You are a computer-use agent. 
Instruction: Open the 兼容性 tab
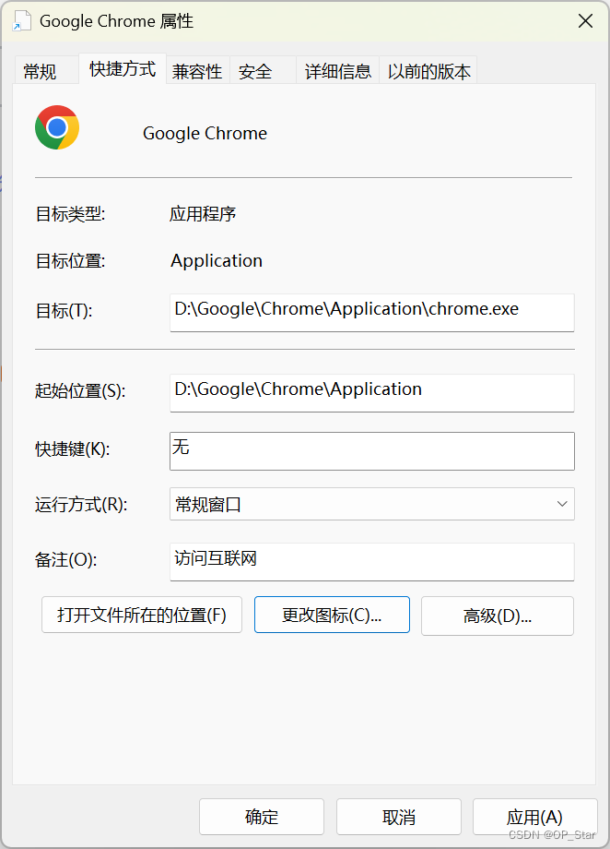pyautogui.click(x=197, y=71)
